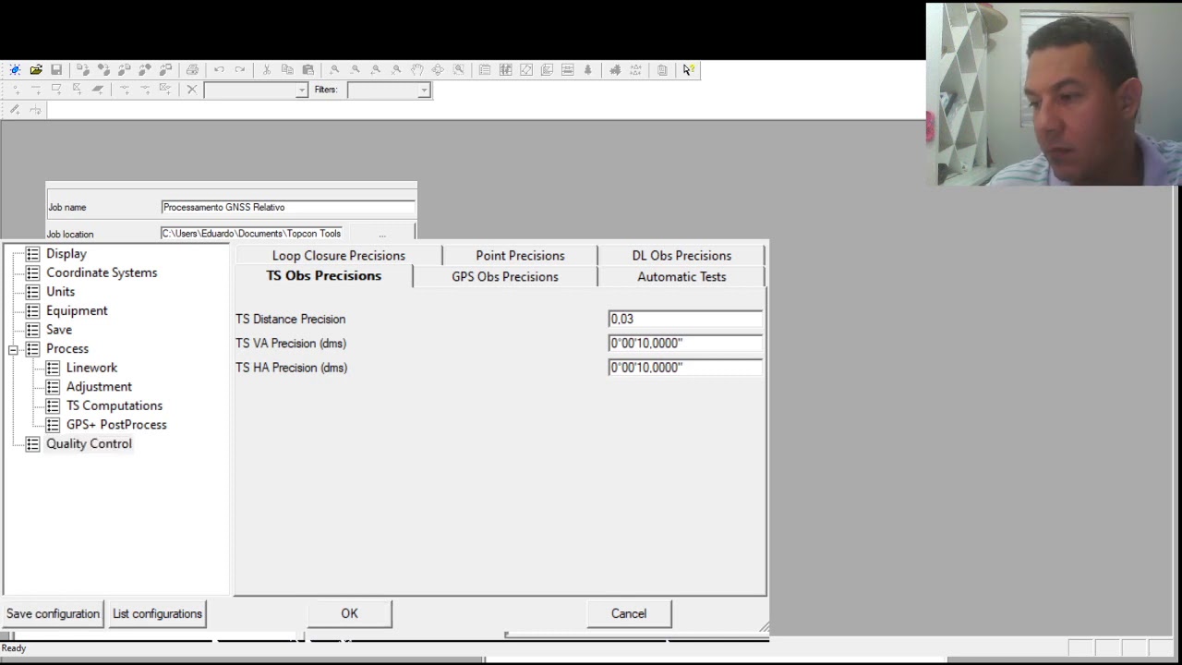Click the context Help arrow icon

coord(689,70)
